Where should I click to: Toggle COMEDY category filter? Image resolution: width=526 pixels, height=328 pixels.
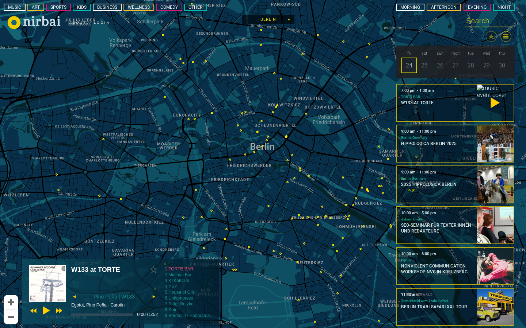pyautogui.click(x=169, y=7)
